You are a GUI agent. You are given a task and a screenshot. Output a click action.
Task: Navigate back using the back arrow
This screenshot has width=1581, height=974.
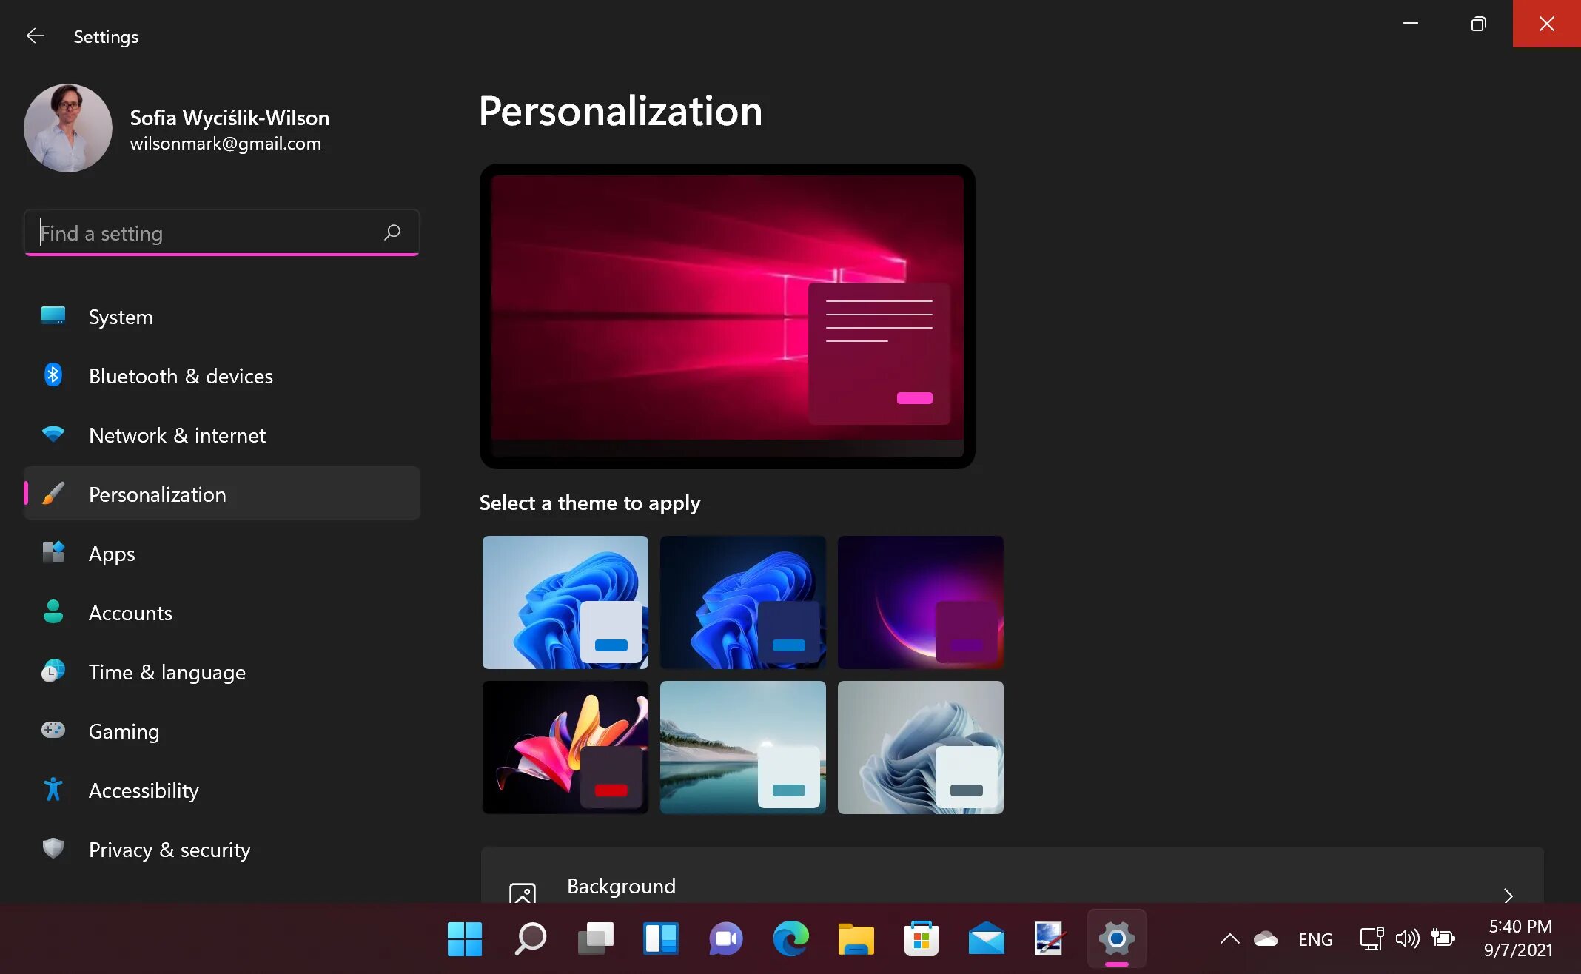pos(33,35)
